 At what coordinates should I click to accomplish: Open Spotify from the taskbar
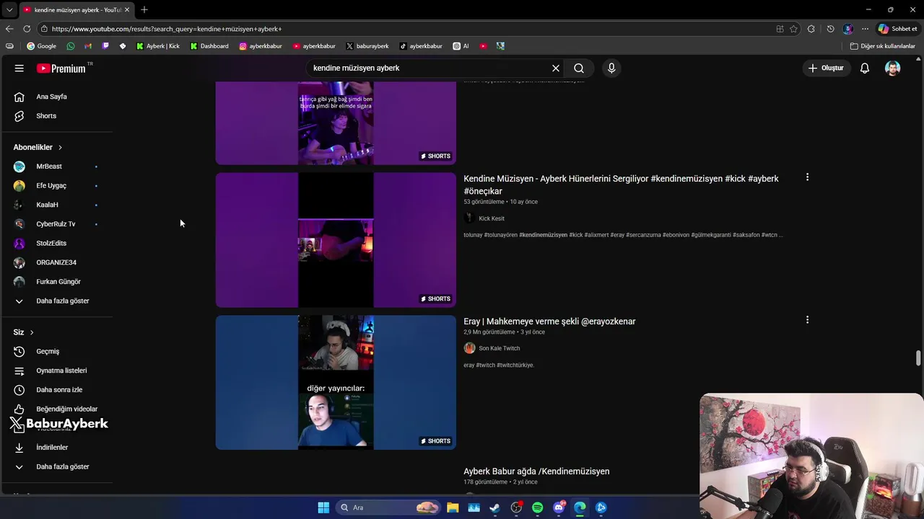(x=537, y=507)
